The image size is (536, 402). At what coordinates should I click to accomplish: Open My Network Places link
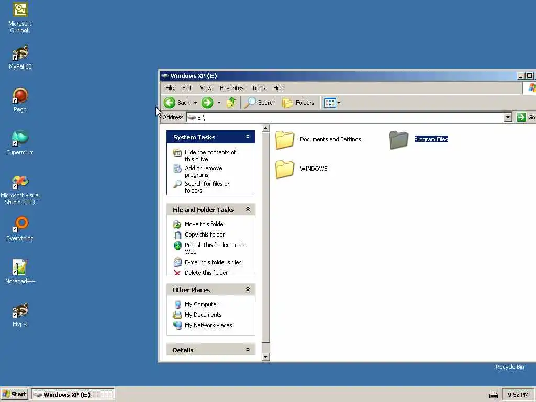click(x=208, y=325)
